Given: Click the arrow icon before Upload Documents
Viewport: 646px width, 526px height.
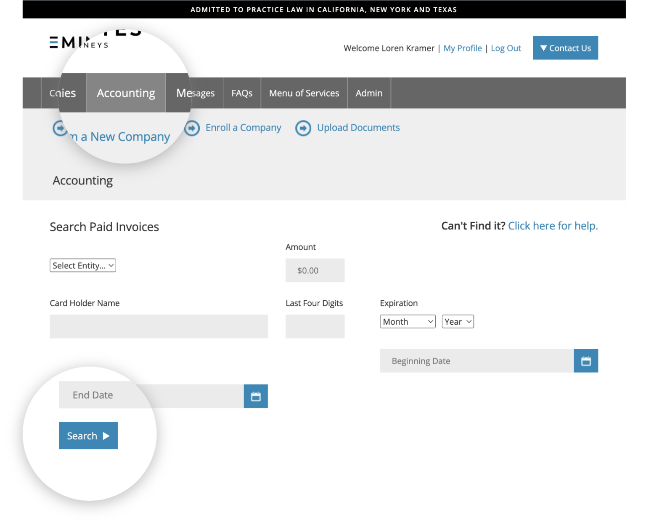Looking at the screenshot, I should coord(303,128).
